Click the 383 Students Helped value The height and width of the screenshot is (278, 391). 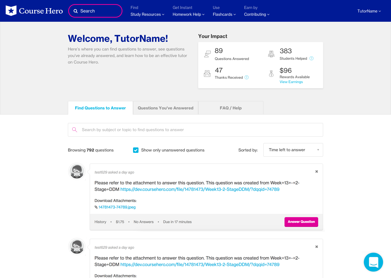coord(286,51)
